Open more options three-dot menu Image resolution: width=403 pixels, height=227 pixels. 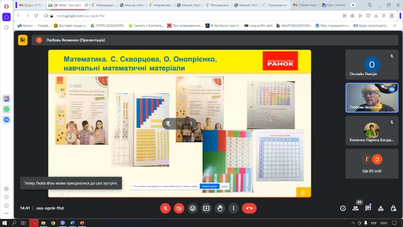point(233,208)
